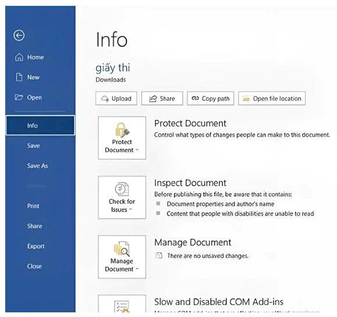The image size is (337, 317).
Task: Open the Export page
Action: pos(36,246)
